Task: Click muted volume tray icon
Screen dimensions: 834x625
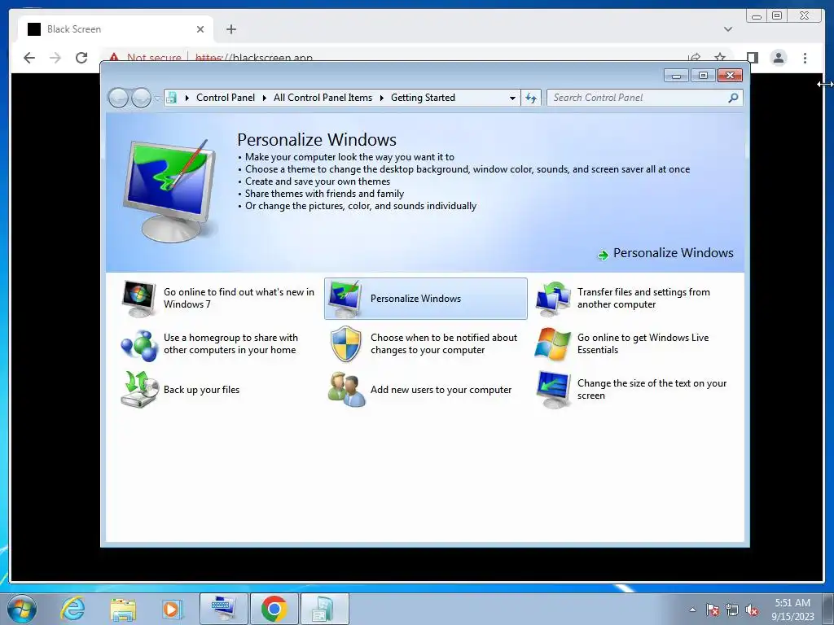Action: coord(752,610)
